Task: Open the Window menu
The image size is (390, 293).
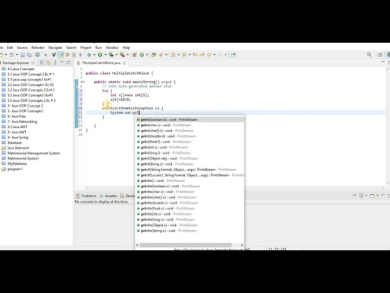Action: click(112, 48)
